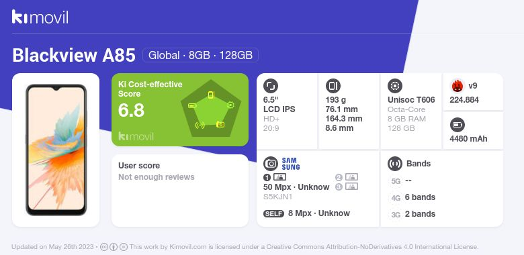Click the phone dimensions icon
This screenshot has width=524, height=255.
[x=333, y=86]
